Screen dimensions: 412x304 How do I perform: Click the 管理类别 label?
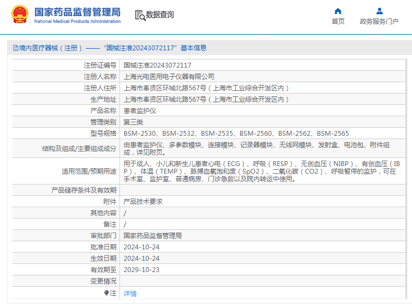pyautogui.click(x=103, y=122)
